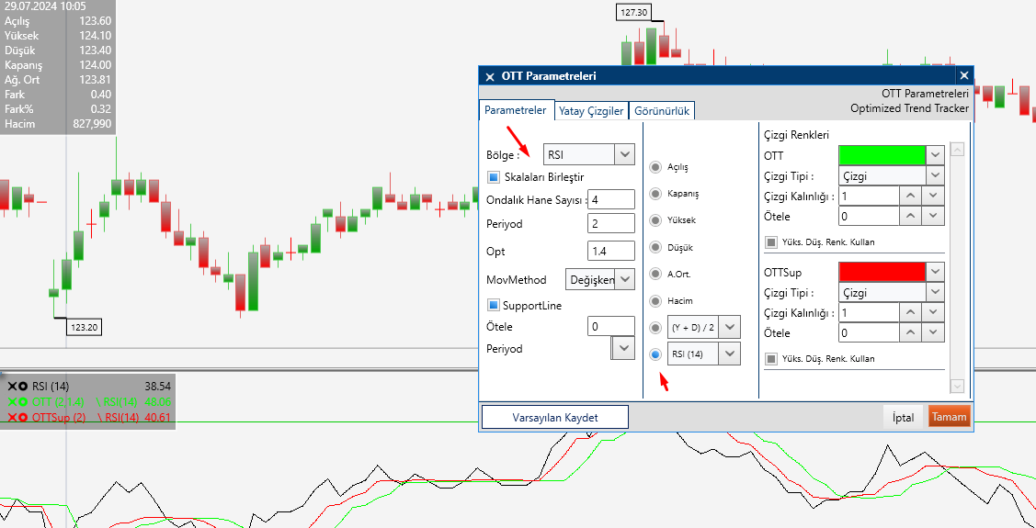Delete the green OTT indicator via its X icon
Screen dimensions: 1036x528
tap(12, 402)
